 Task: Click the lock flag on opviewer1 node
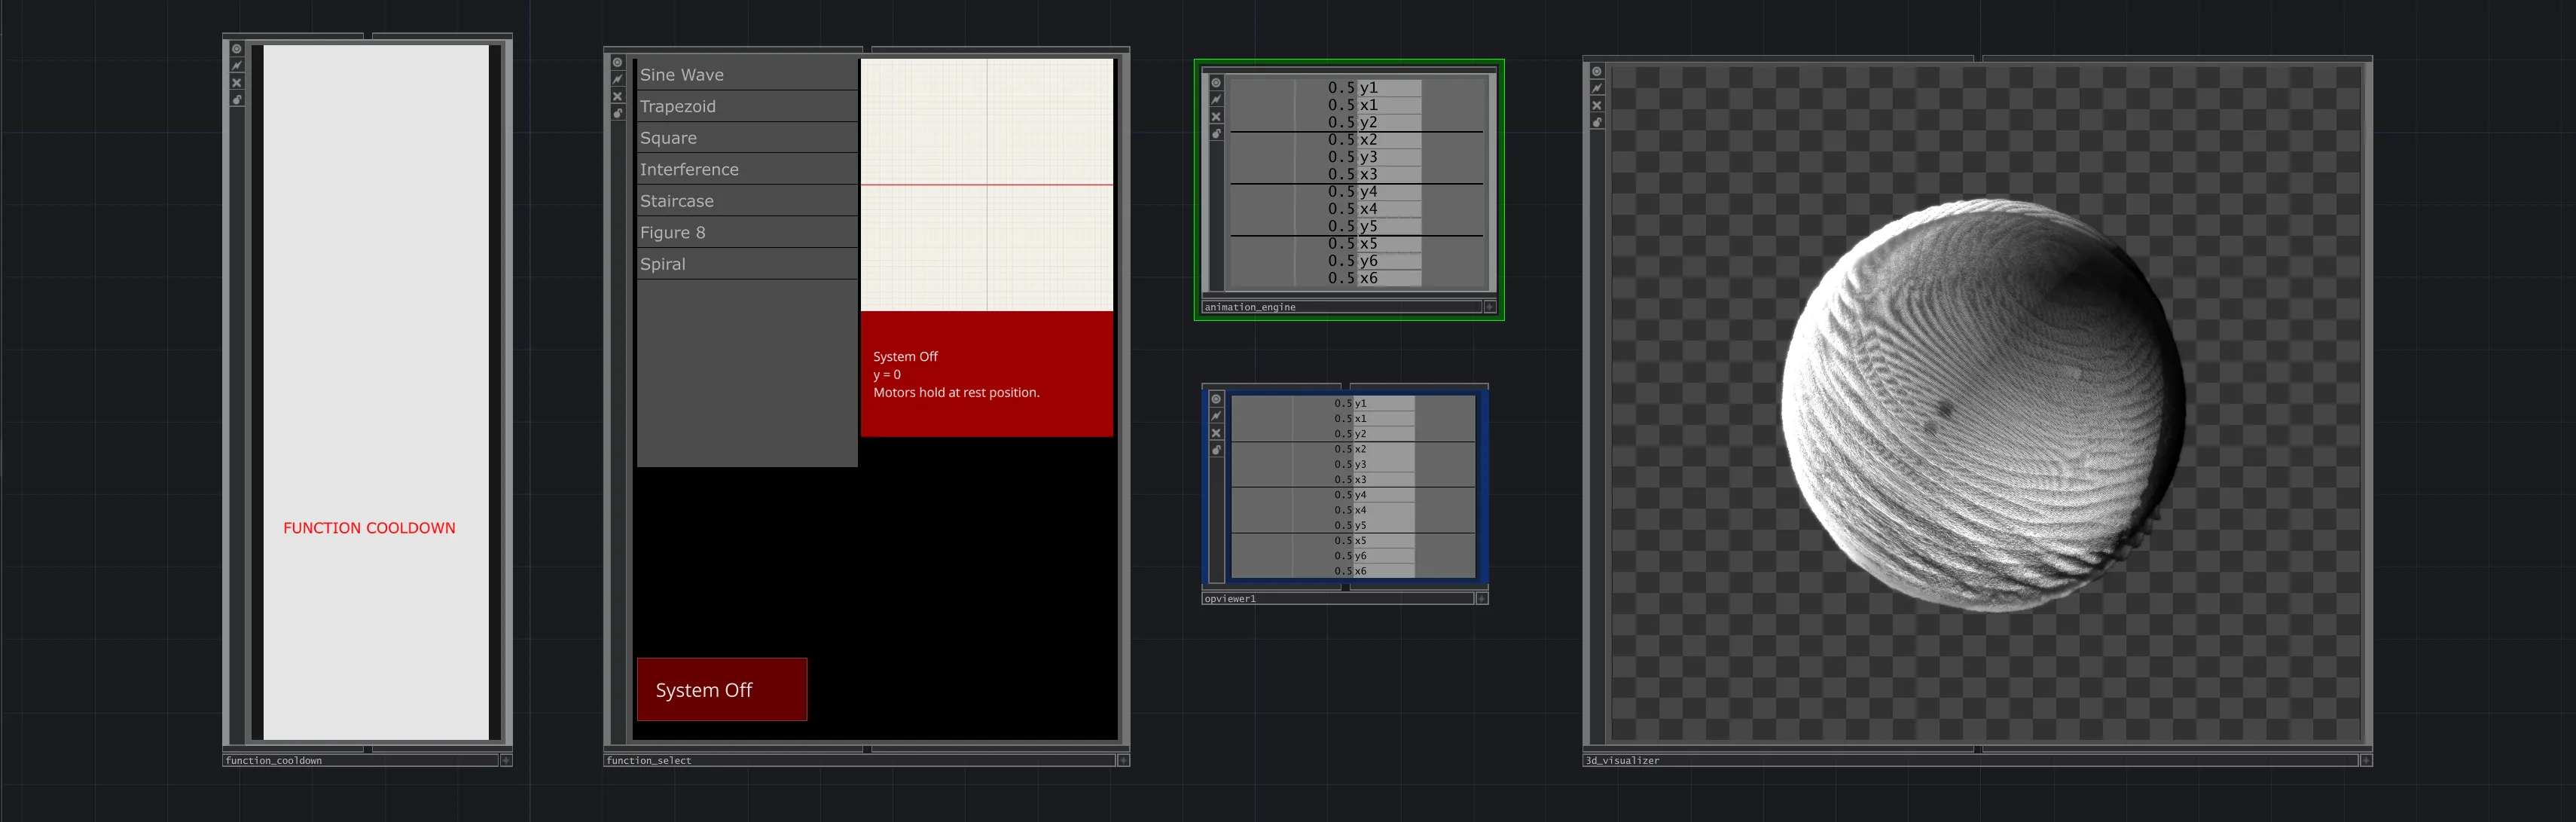click(x=1216, y=450)
